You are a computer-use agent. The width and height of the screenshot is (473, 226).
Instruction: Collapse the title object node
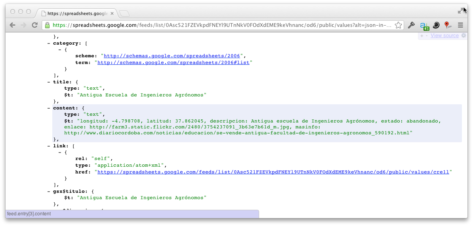click(49, 82)
